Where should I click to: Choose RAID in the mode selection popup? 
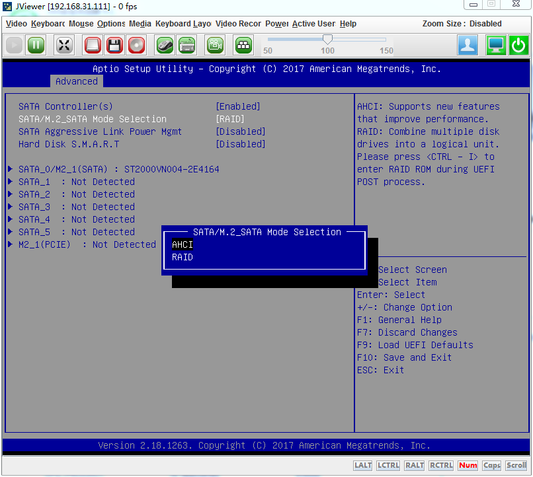pos(183,257)
